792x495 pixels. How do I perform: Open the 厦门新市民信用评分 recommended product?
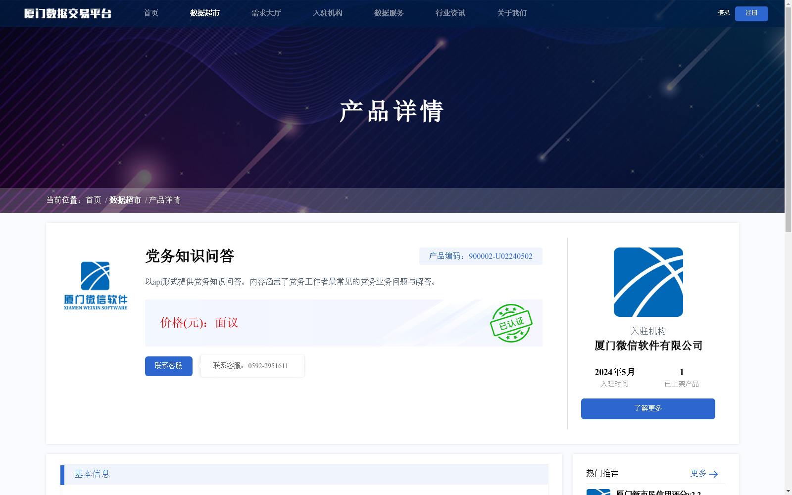[658, 493]
